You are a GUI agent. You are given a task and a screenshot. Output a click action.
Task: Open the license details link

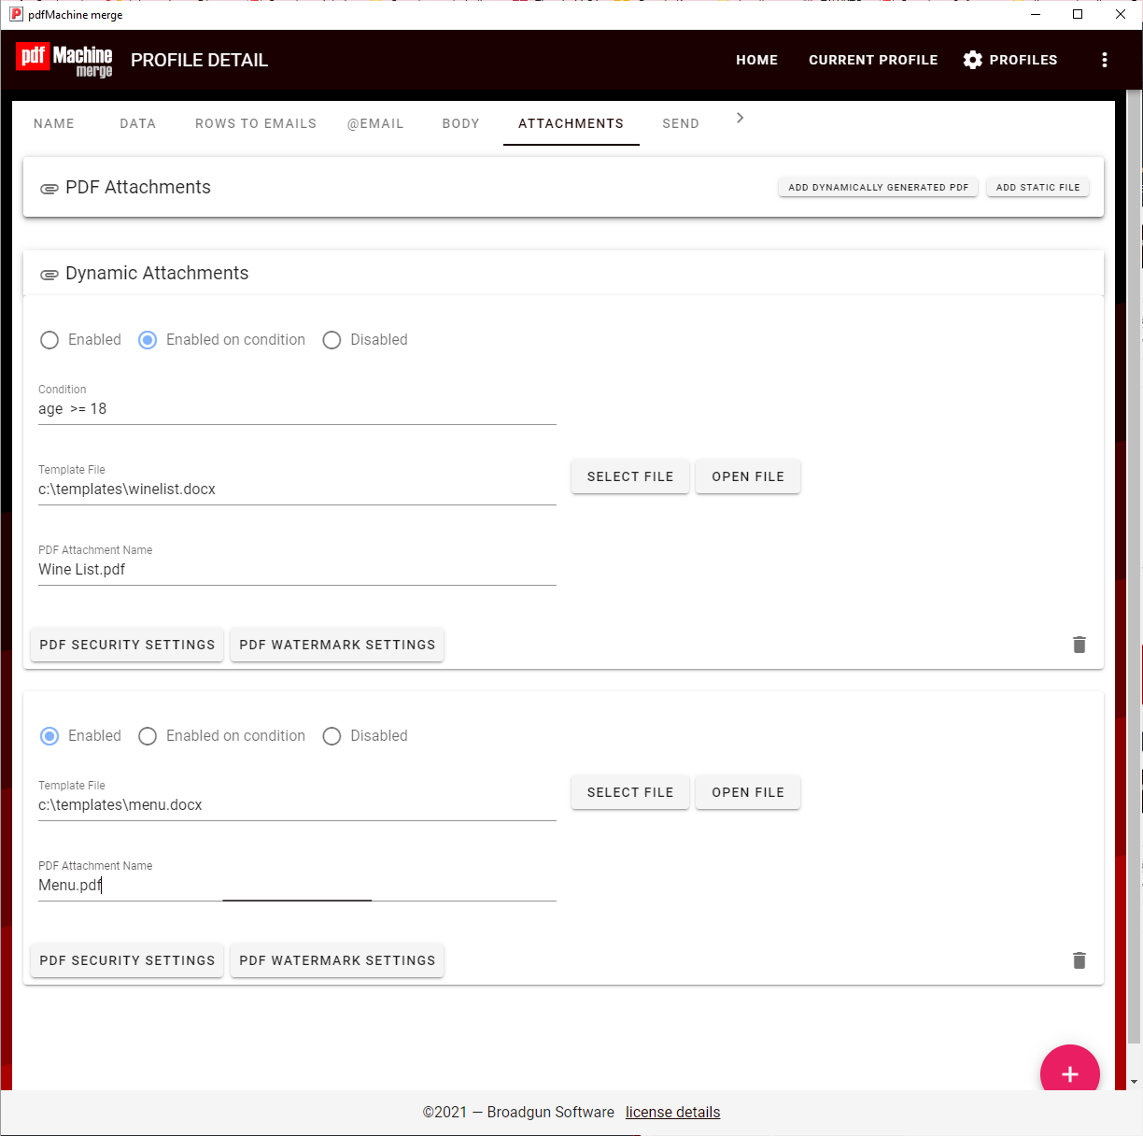(672, 1112)
